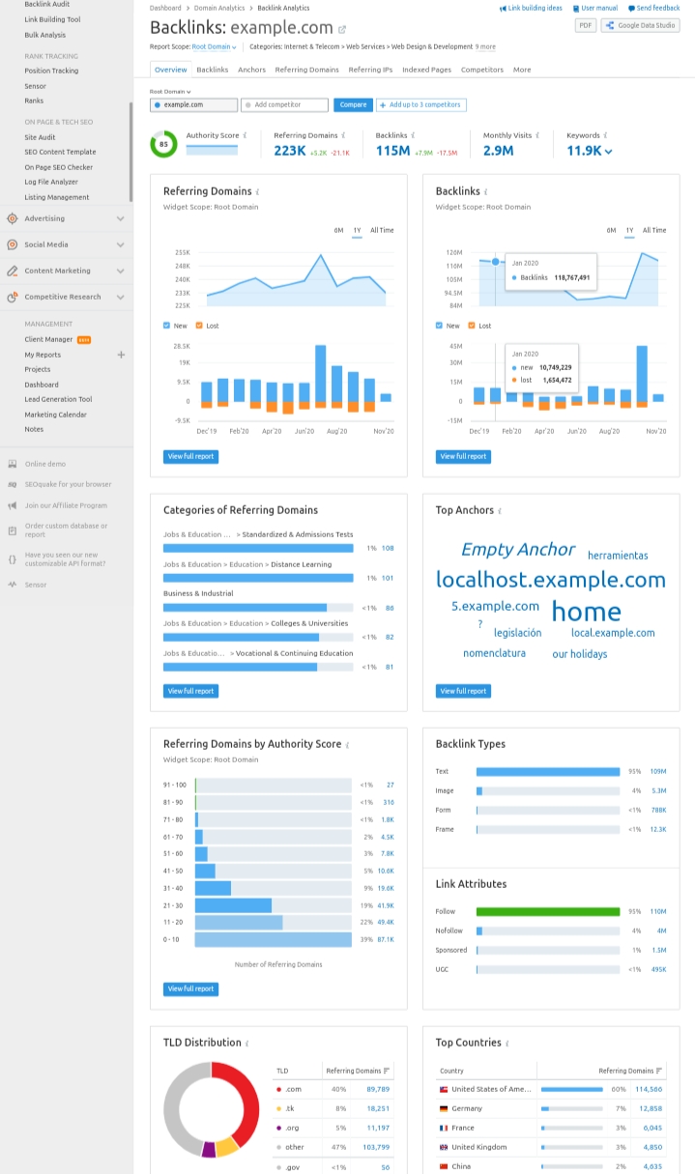Export report with PDF button

(x=586, y=26)
